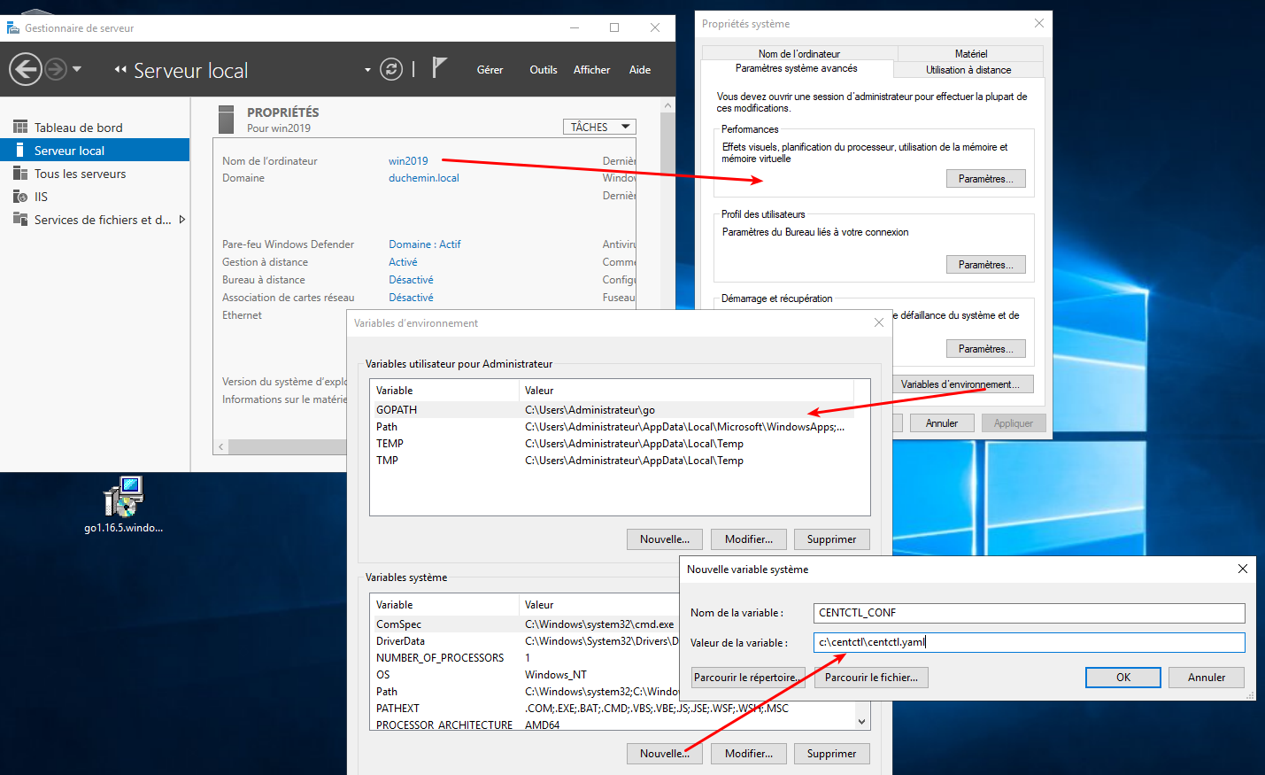Click OK in Nouvelle variable système dialog
This screenshot has height=775, width=1265.
coord(1122,678)
